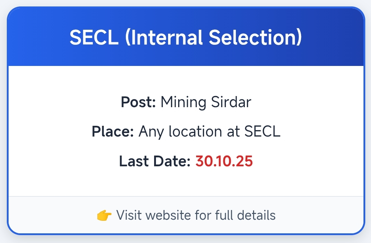
Task: Click the word "SECL" in the blue header
Action: click(x=94, y=38)
